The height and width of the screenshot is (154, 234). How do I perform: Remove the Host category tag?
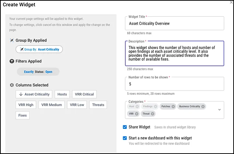(x=137, y=107)
